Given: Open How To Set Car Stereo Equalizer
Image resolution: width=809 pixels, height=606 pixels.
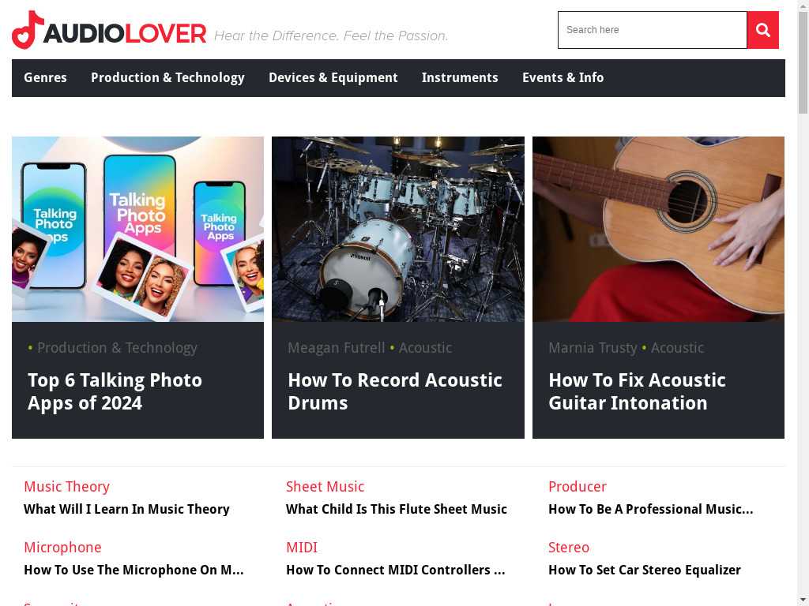Looking at the screenshot, I should pyautogui.click(x=645, y=570).
